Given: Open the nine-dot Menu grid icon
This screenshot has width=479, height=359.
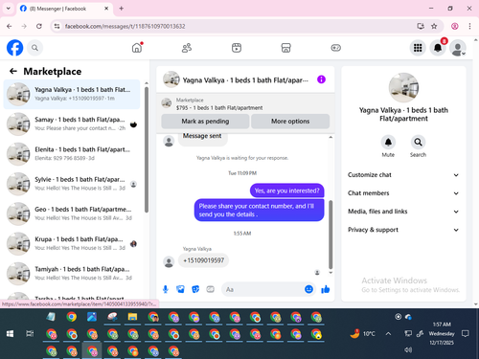Looking at the screenshot, I should coord(418,48).
